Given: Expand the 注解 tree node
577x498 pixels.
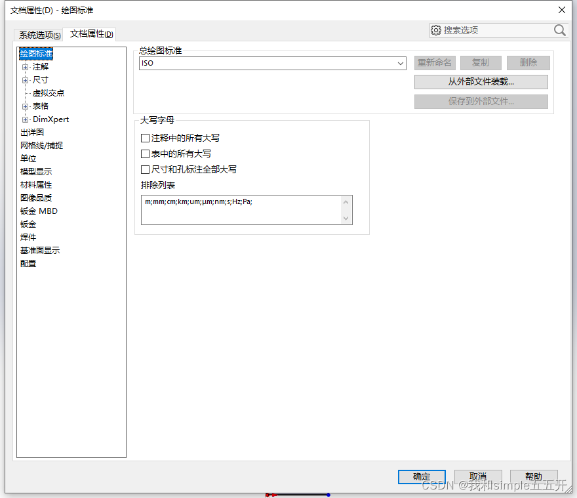Looking at the screenshot, I should point(25,67).
